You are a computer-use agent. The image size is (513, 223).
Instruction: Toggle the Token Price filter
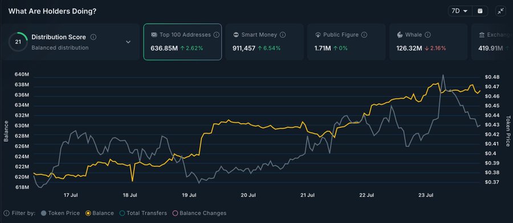click(x=60, y=213)
